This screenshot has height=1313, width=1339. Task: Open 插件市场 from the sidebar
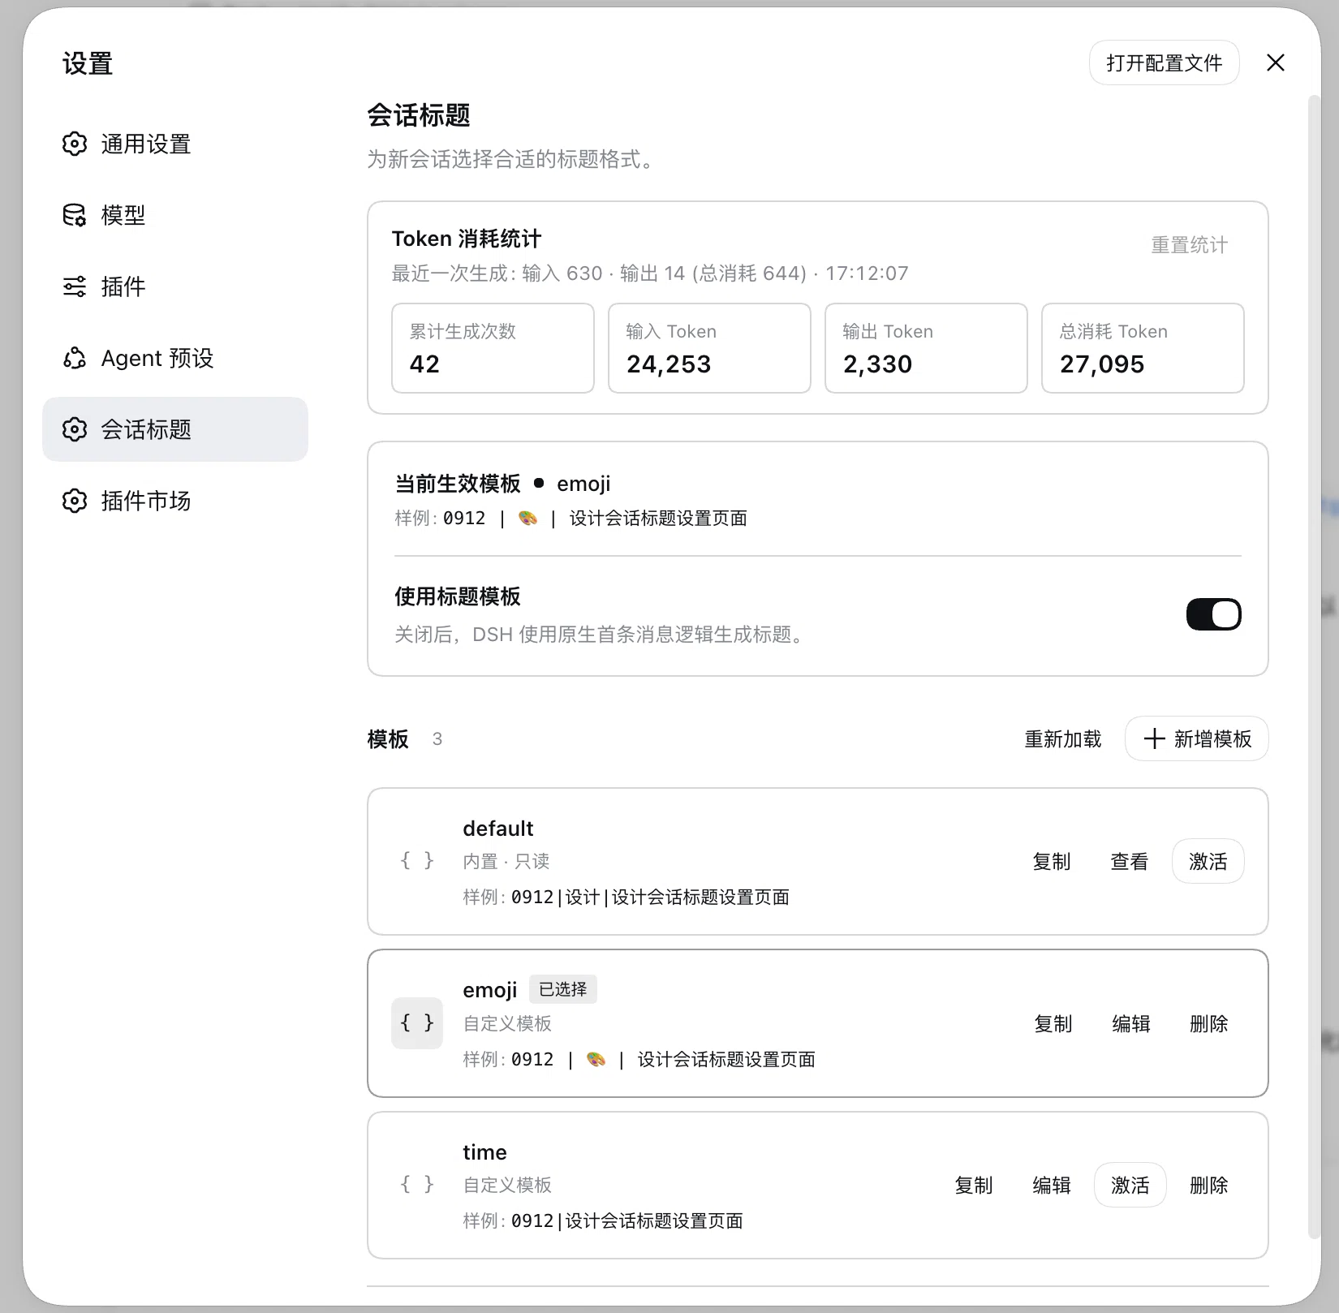coord(175,501)
